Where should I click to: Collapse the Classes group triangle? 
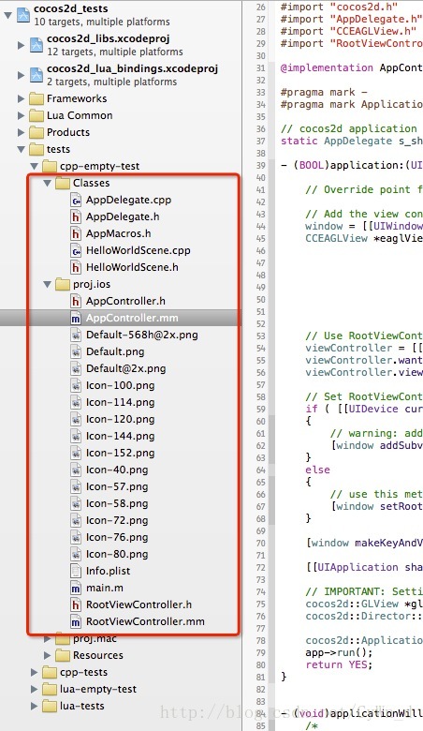pyautogui.click(x=47, y=183)
